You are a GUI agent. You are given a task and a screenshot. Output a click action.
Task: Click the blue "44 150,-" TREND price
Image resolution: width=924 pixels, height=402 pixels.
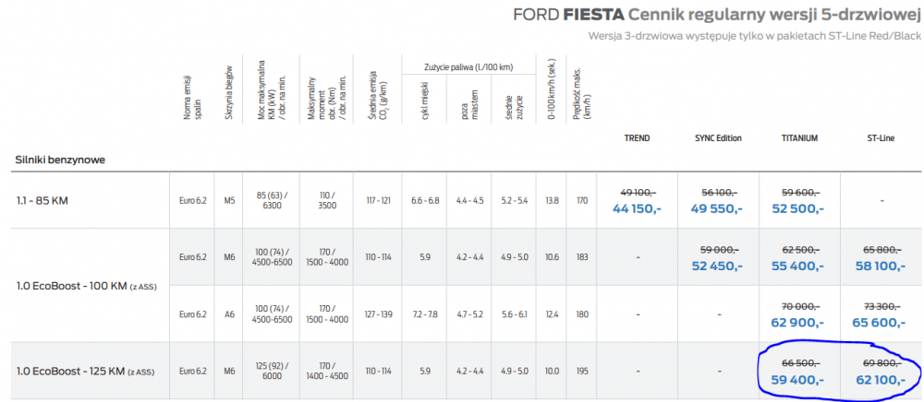(637, 208)
